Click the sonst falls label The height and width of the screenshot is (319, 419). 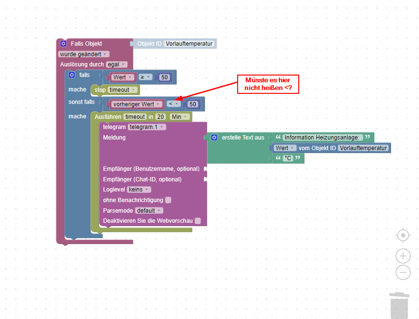[81, 102]
